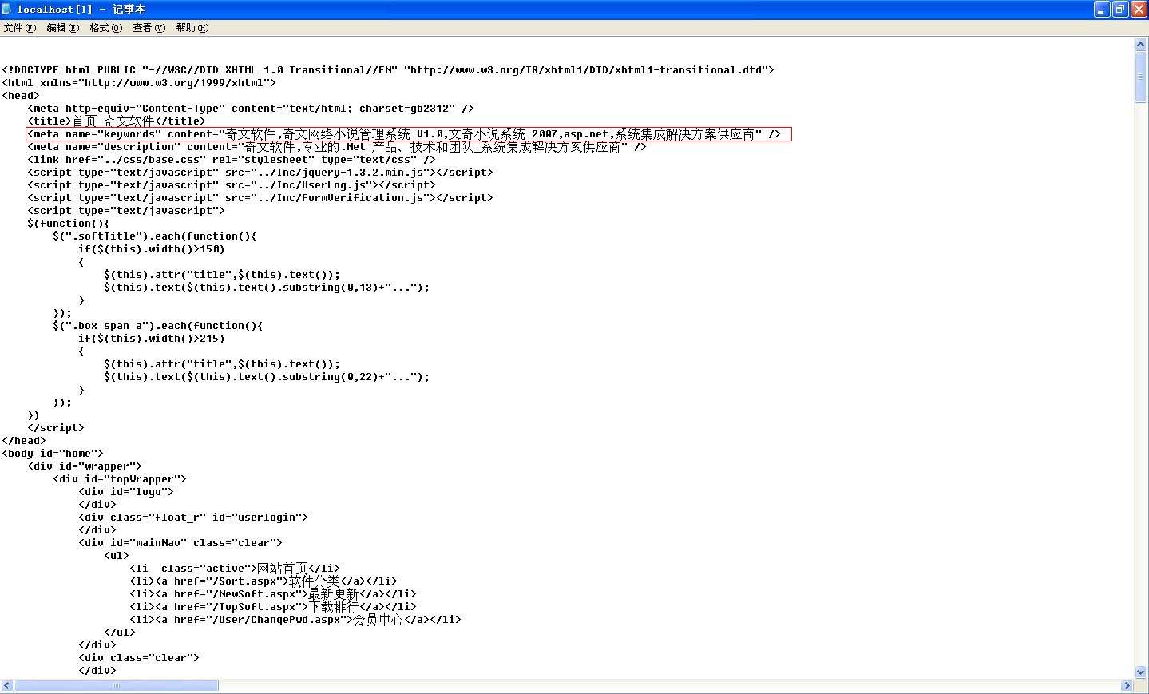
Task: Click the link href base.css line
Action: (x=232, y=160)
